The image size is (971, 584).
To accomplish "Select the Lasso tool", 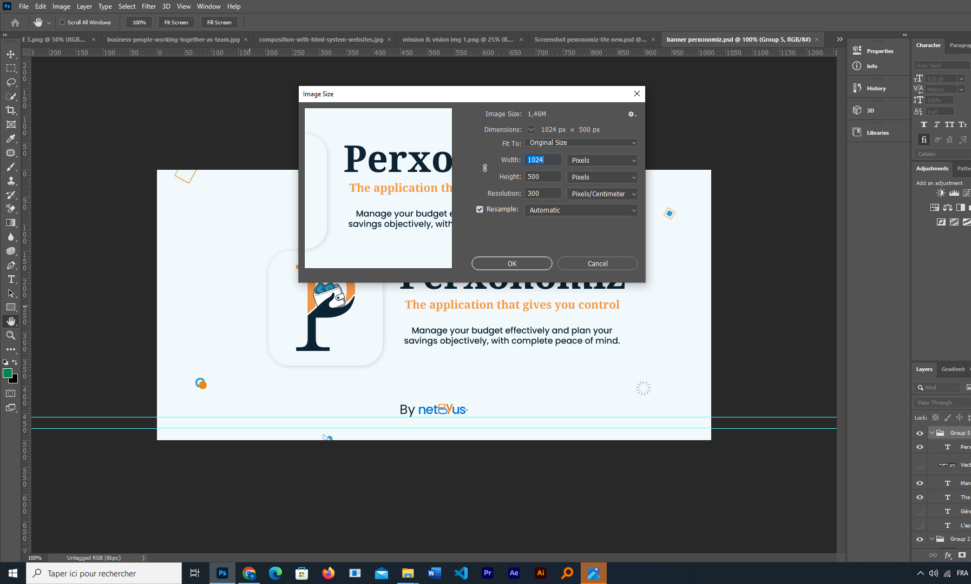I will [11, 82].
